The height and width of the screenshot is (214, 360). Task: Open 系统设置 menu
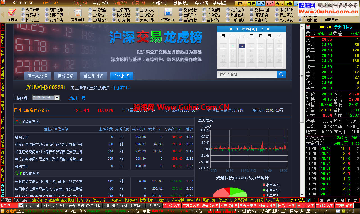[x=220, y=3]
